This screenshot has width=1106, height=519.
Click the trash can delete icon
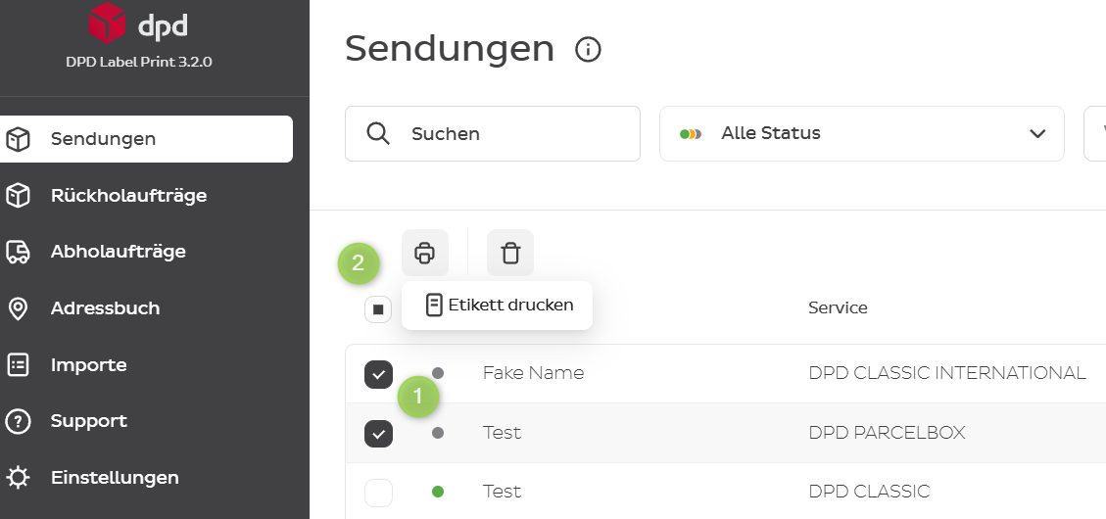click(x=510, y=253)
